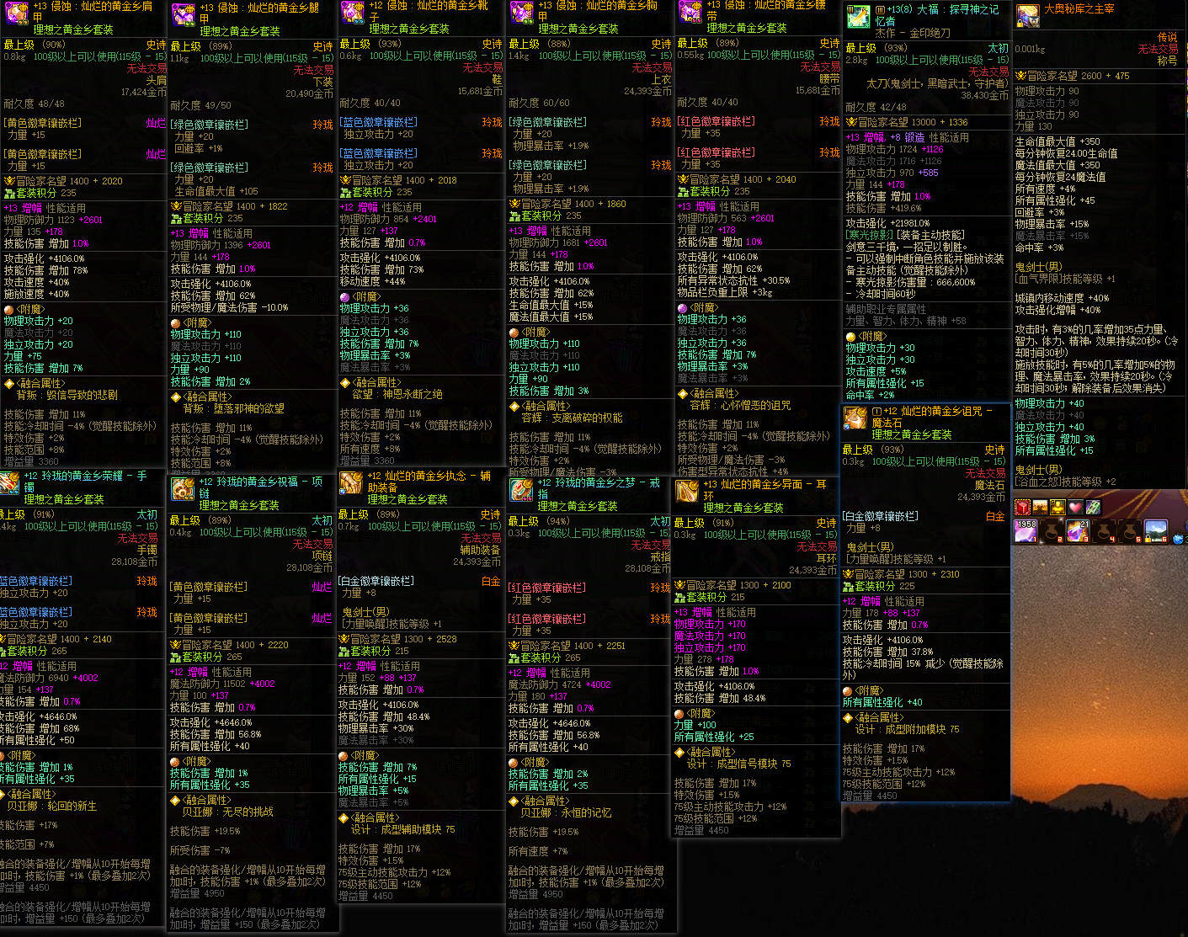This screenshot has width=1188, height=937.
Task: Click the 白金徽章镶嵌栏 slot on the magic stone tooltip
Action: pyautogui.click(x=881, y=516)
